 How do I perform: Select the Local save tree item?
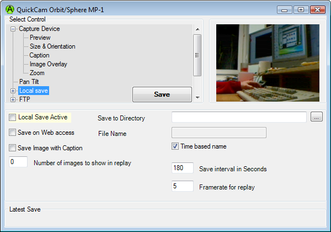click(x=34, y=91)
